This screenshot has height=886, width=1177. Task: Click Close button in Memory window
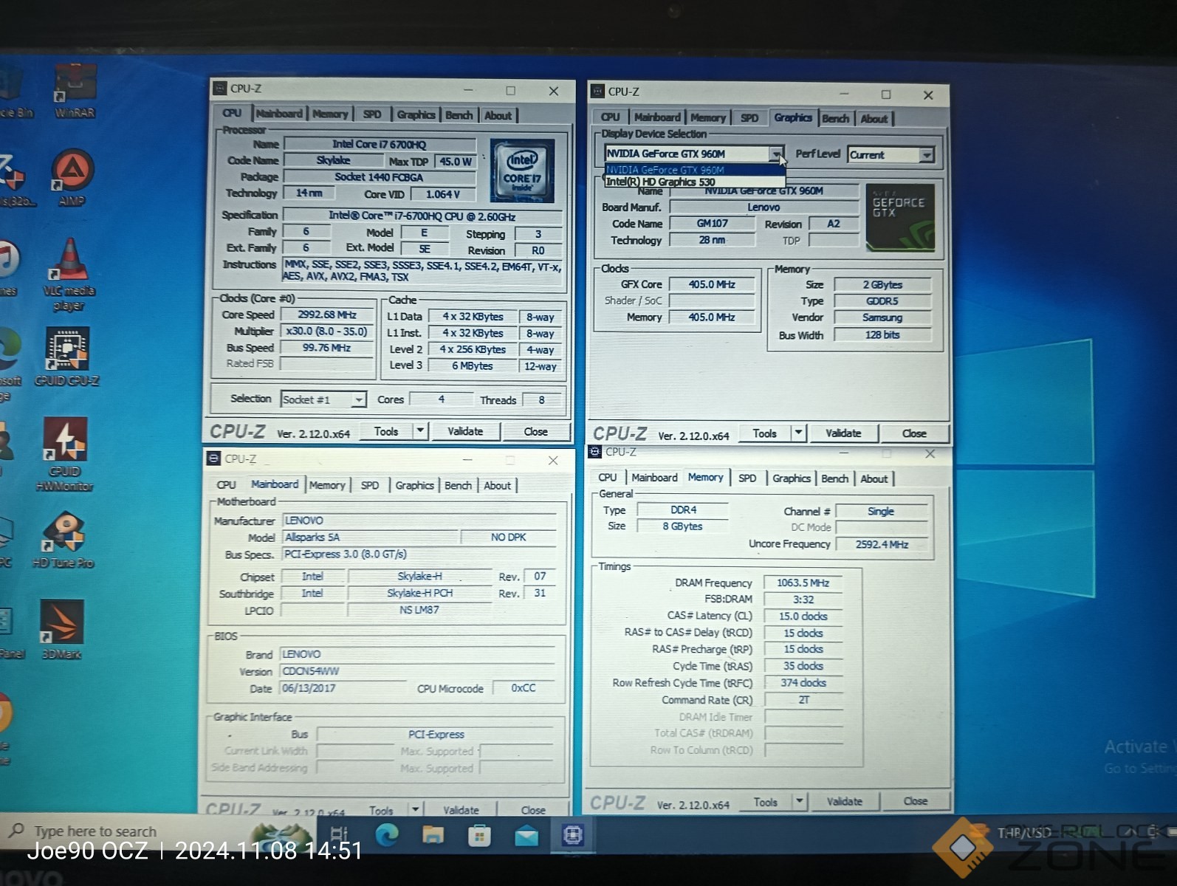915,801
